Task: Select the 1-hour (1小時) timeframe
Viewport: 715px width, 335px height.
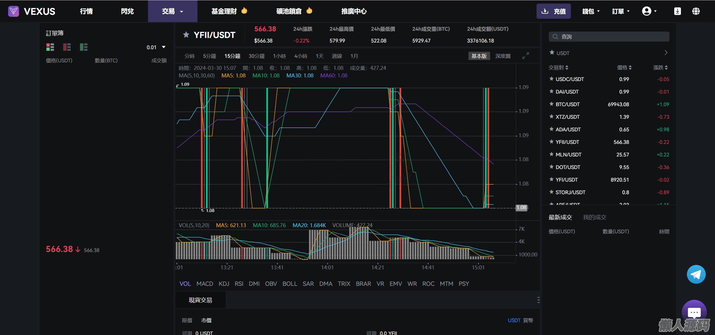Action: pos(279,56)
